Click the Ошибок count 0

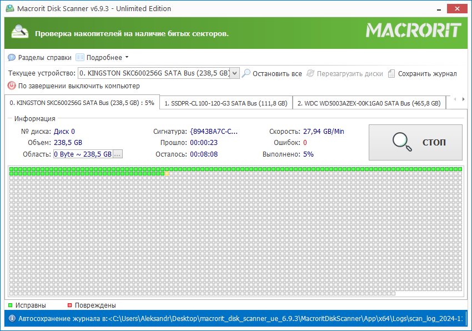305,143
